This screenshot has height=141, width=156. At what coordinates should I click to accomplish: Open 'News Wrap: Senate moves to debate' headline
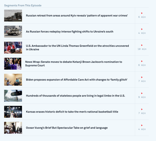[x=74, y=64]
